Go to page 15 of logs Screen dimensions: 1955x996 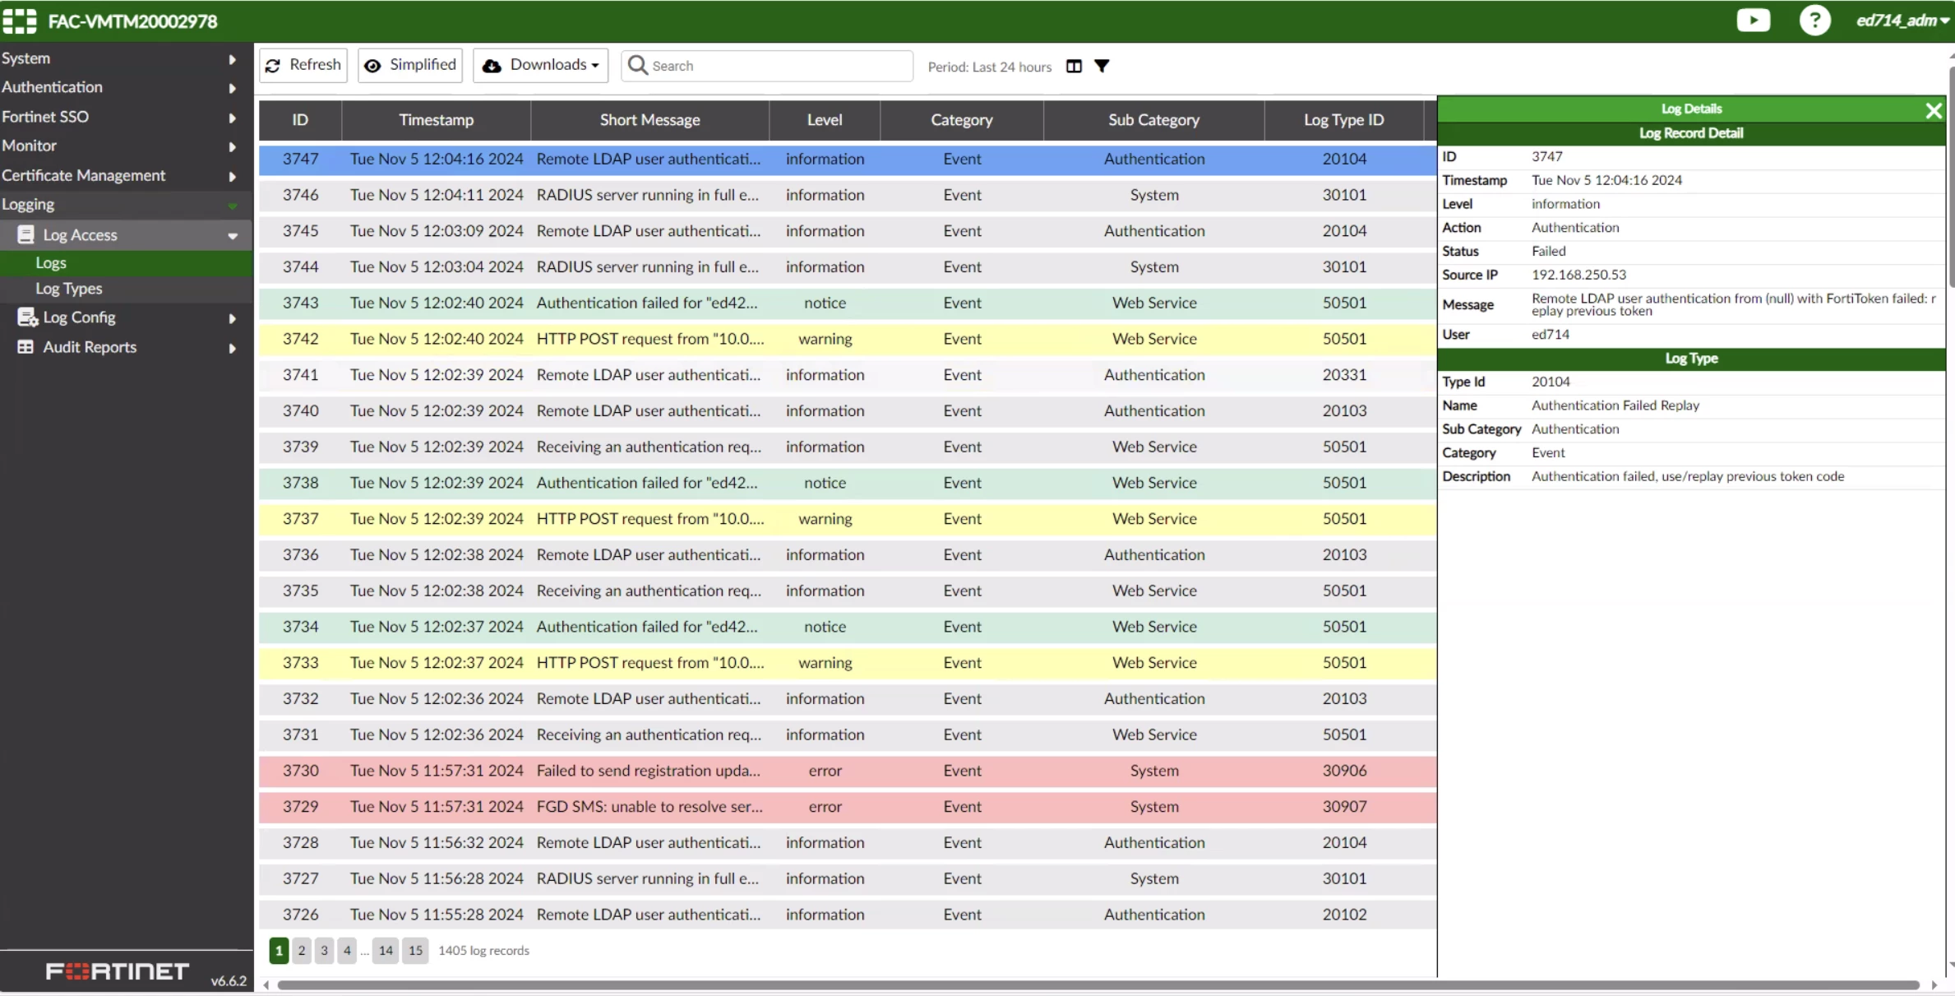pos(415,951)
